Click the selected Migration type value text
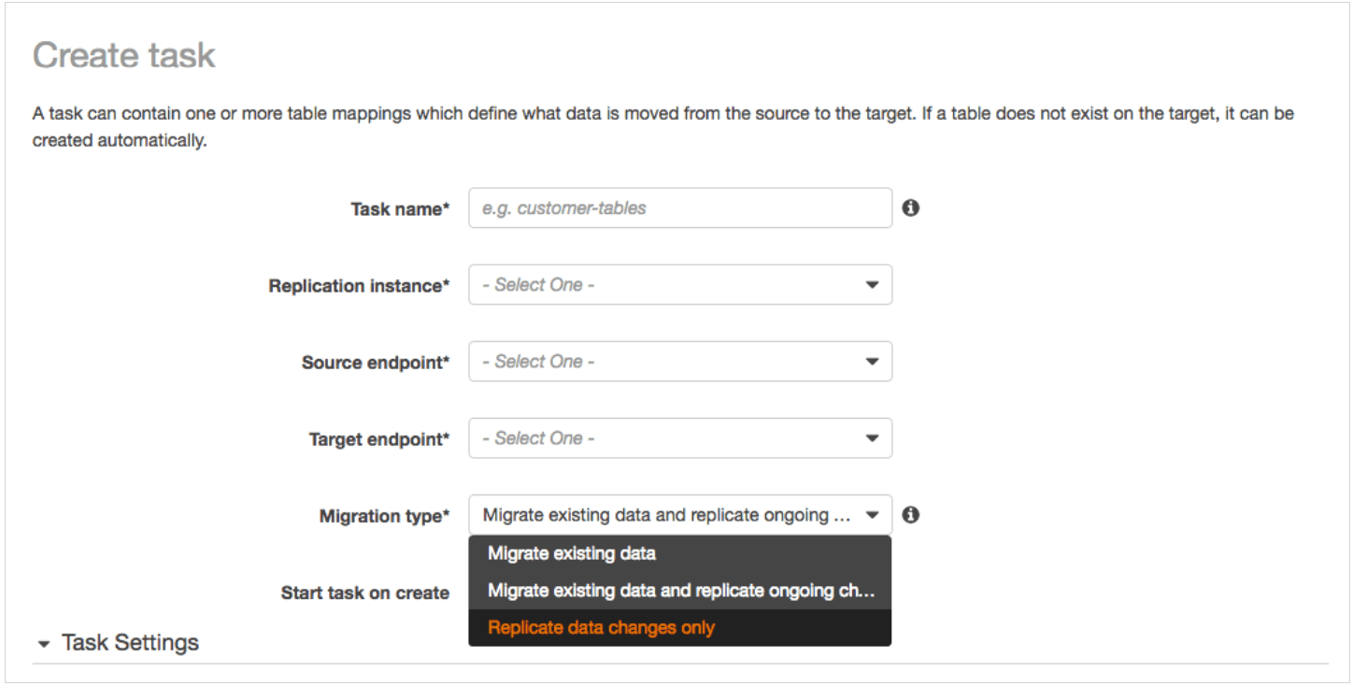Screen dimensions: 1353x686 667,515
